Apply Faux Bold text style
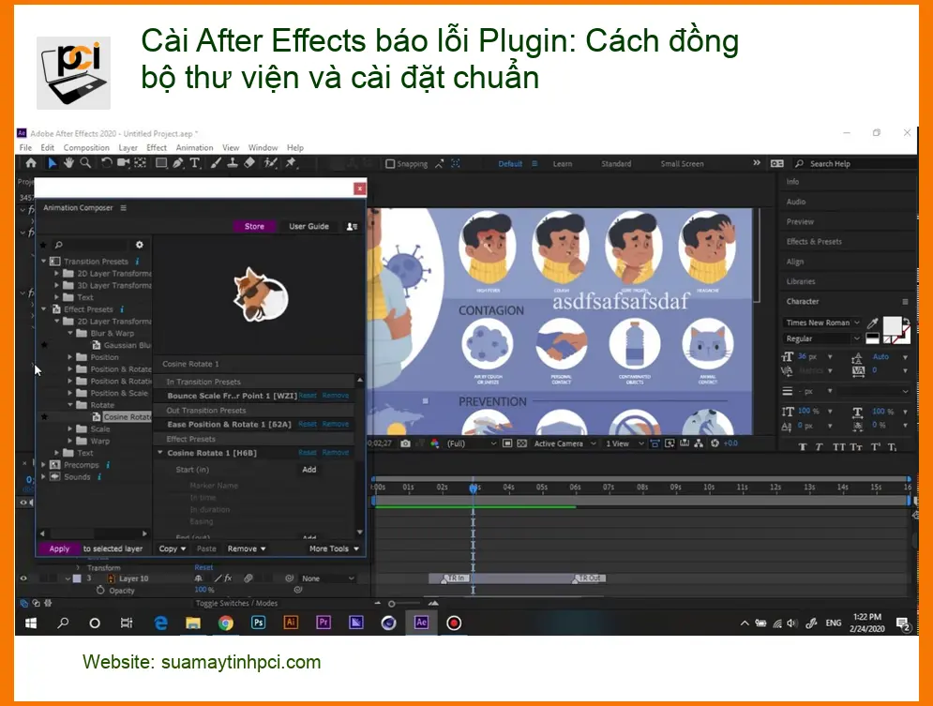Screen dimensions: 933x706 click(803, 447)
